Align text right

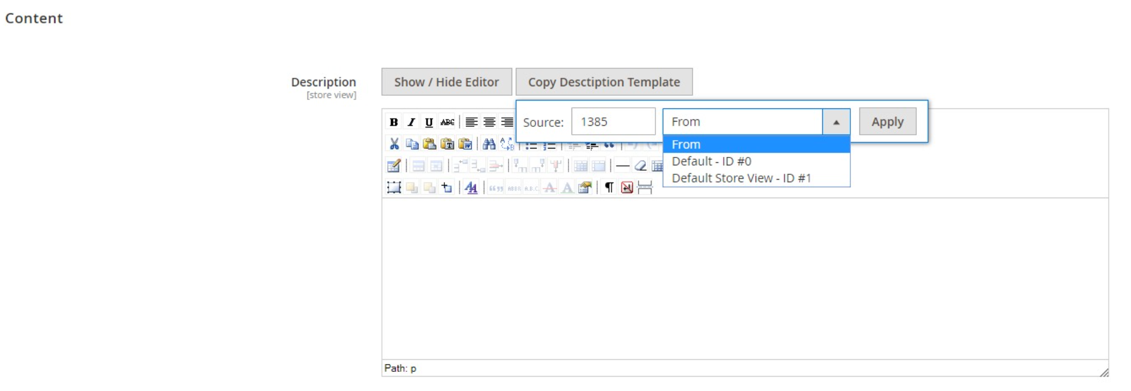point(507,122)
